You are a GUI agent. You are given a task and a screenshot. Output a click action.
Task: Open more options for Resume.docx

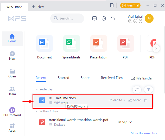150,100
